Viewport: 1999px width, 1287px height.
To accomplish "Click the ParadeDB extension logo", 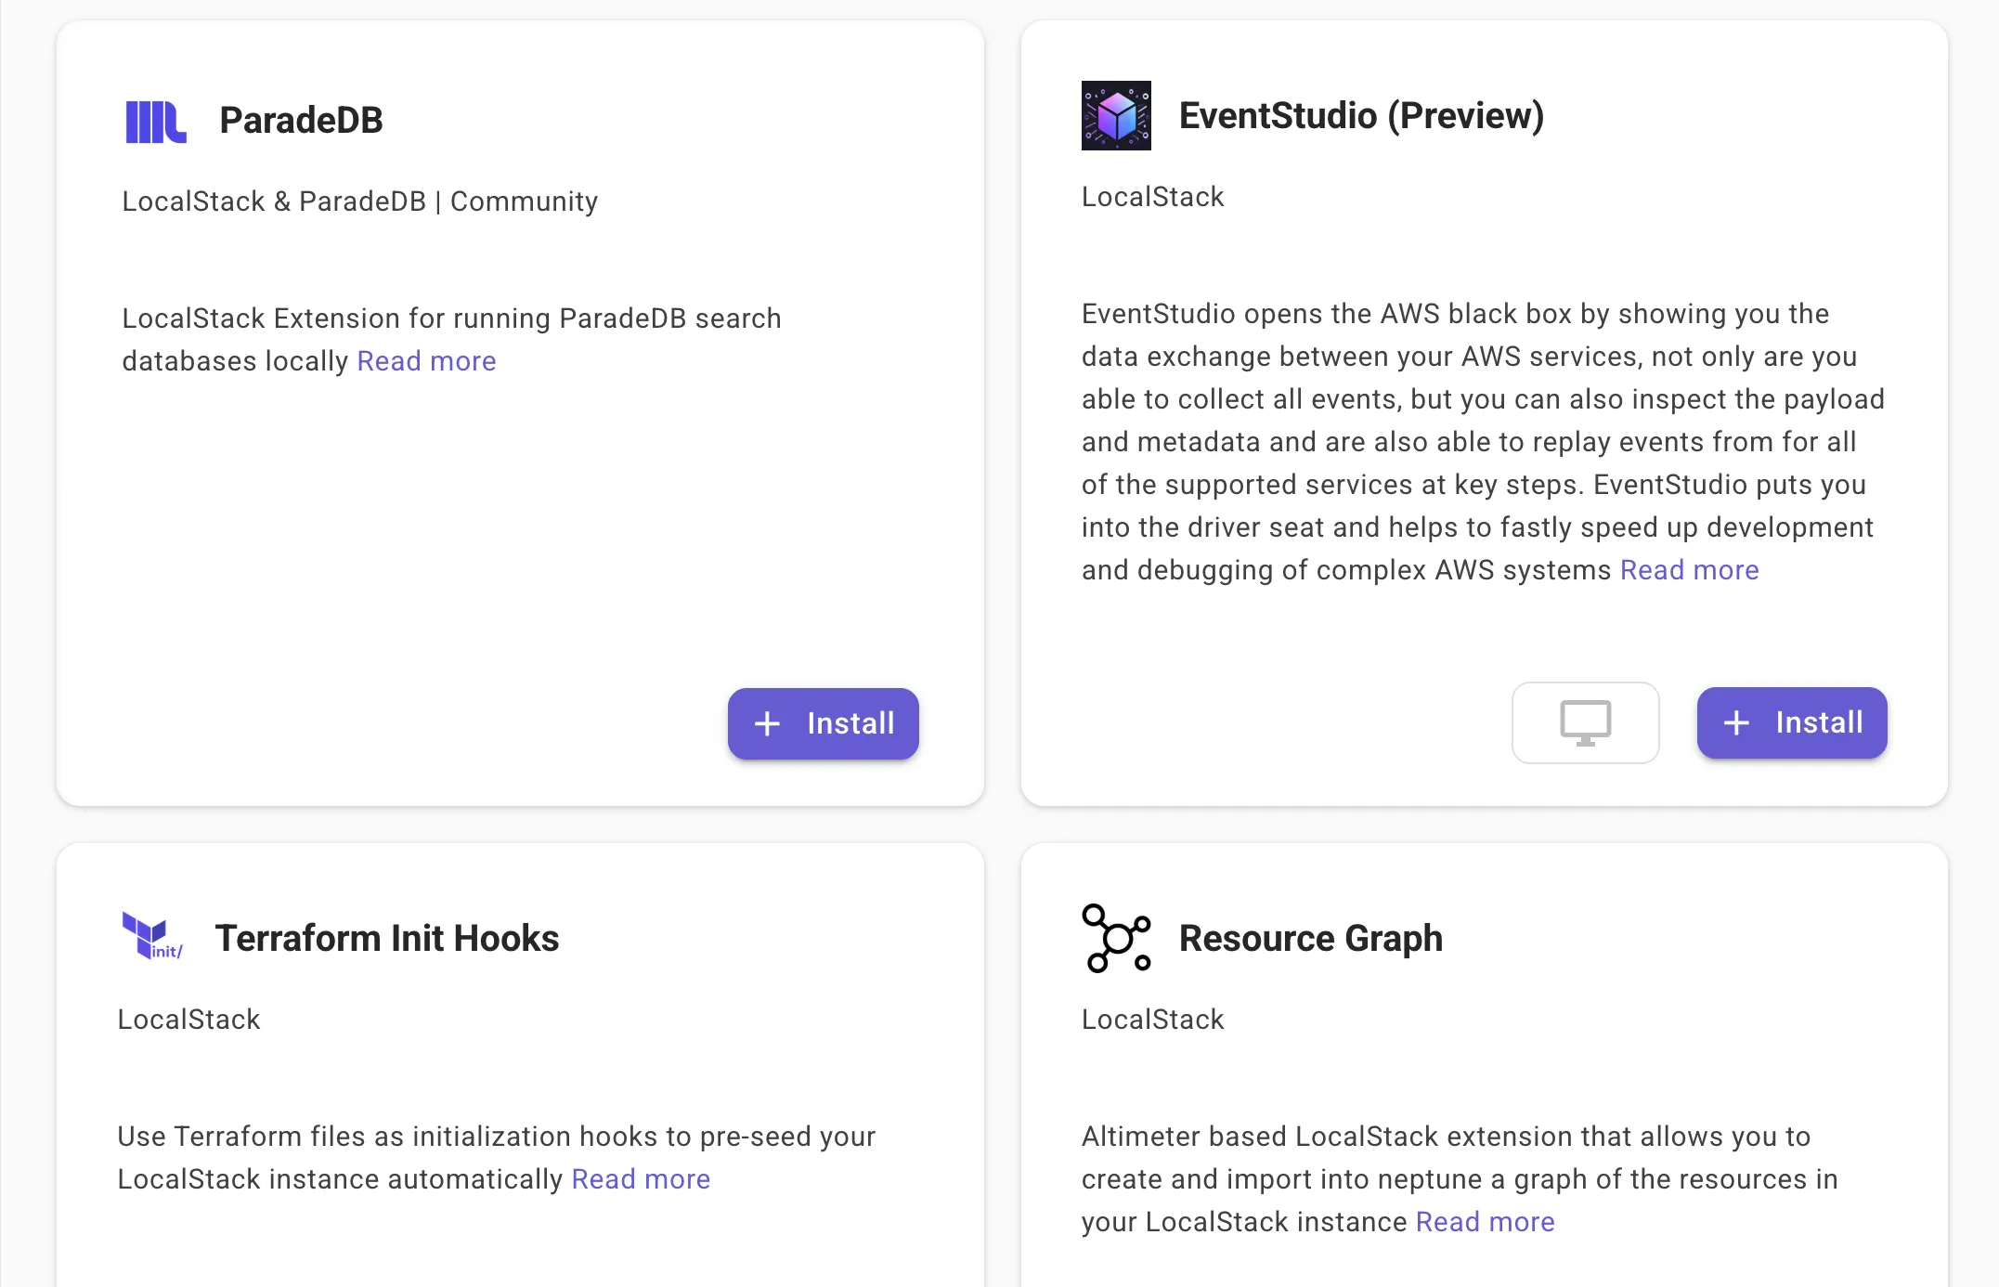I will pos(155,120).
